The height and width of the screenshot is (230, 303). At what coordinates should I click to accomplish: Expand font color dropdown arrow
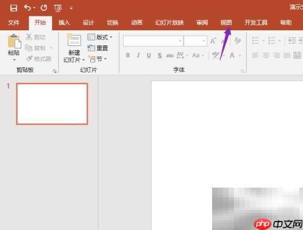240,55
